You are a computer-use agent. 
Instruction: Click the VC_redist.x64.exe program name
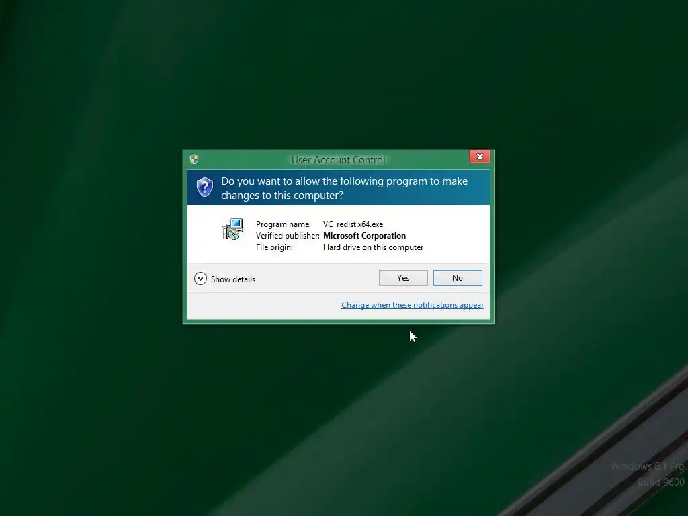coord(353,224)
